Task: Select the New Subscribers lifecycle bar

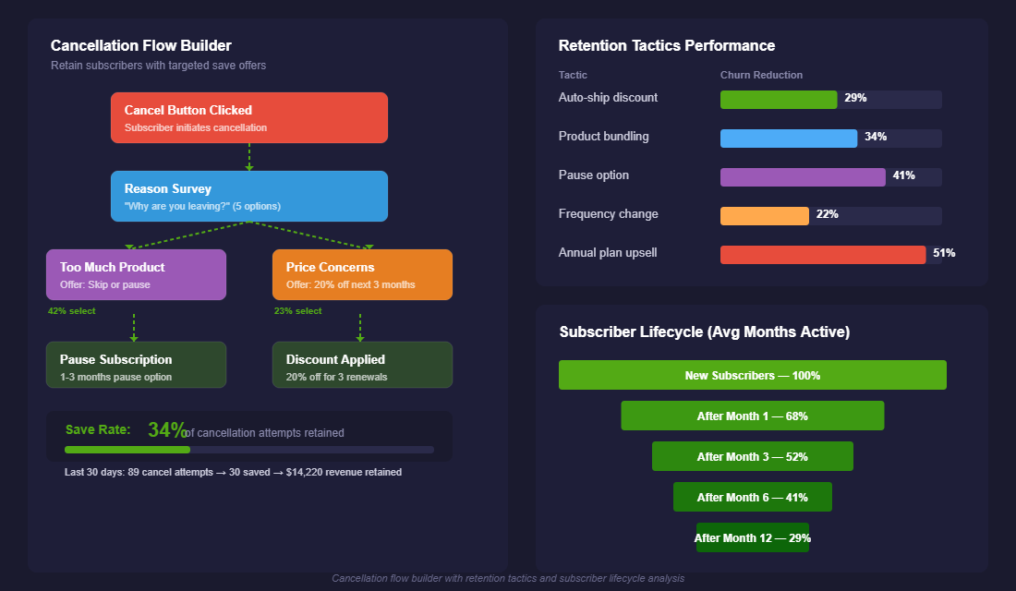Action: [x=752, y=375]
